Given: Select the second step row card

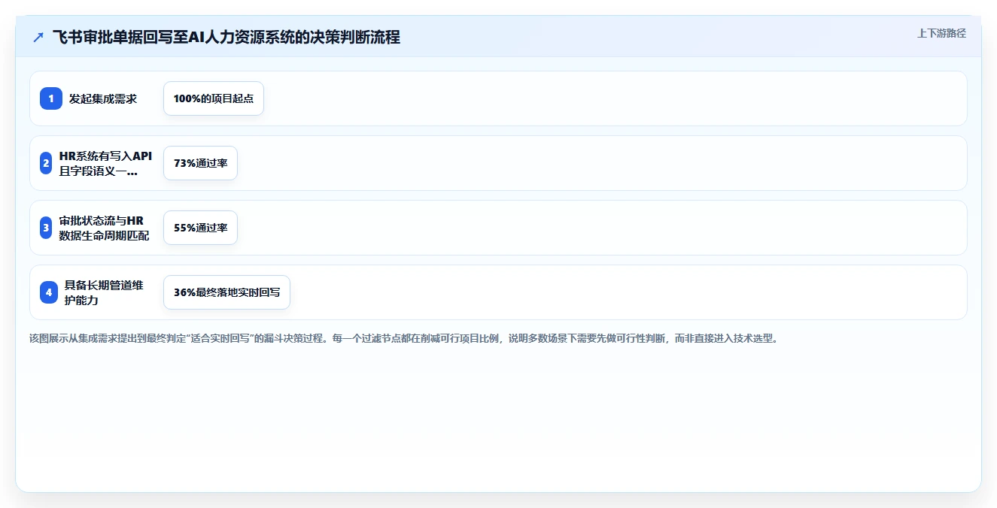Looking at the screenshot, I should pos(498,163).
